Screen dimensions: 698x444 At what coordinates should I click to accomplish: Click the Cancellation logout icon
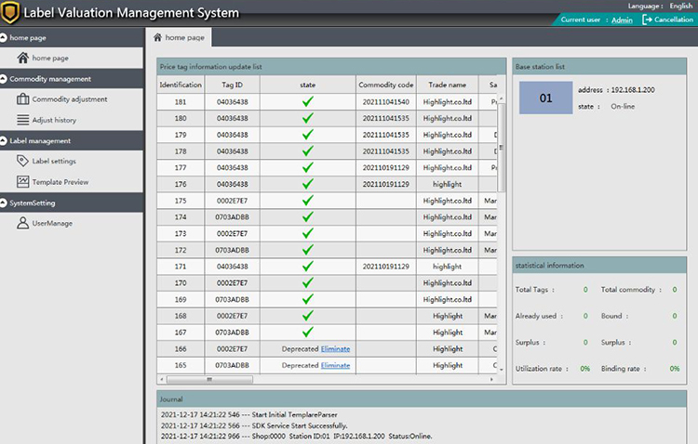648,20
